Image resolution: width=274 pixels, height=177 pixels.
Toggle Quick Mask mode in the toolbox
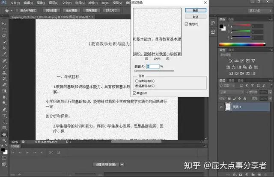coord(4,158)
